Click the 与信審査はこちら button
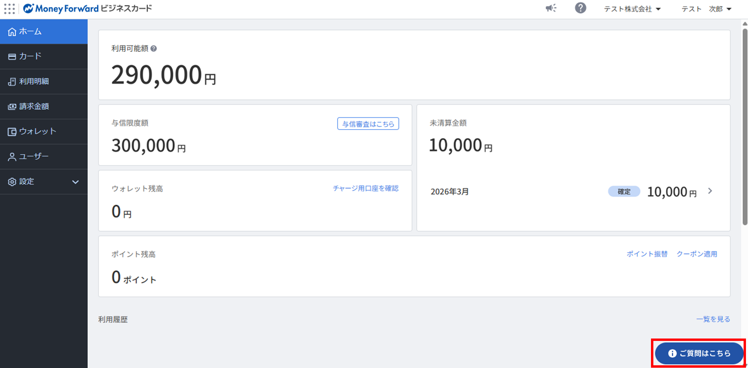Viewport: 748px width, 368px height. [x=368, y=124]
